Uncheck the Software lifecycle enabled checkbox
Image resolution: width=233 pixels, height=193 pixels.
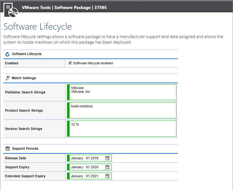(x=70, y=63)
